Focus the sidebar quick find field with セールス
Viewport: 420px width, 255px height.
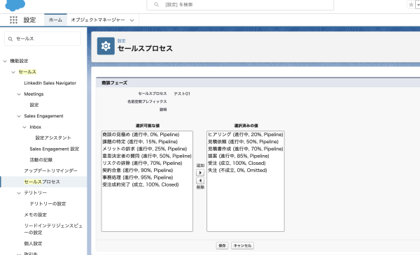pos(43,38)
